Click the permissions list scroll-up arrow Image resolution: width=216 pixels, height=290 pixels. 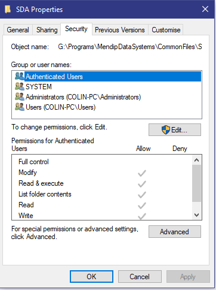196,160
